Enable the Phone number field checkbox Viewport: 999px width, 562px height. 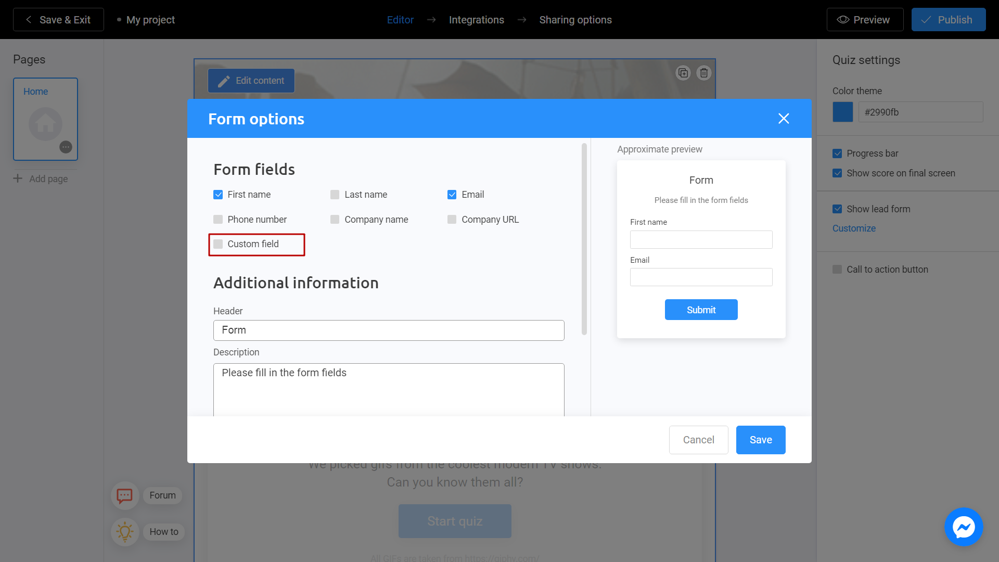tap(218, 219)
